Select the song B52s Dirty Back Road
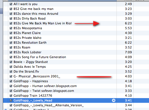The image size is (149, 110). pyautogui.click(x=29, y=18)
